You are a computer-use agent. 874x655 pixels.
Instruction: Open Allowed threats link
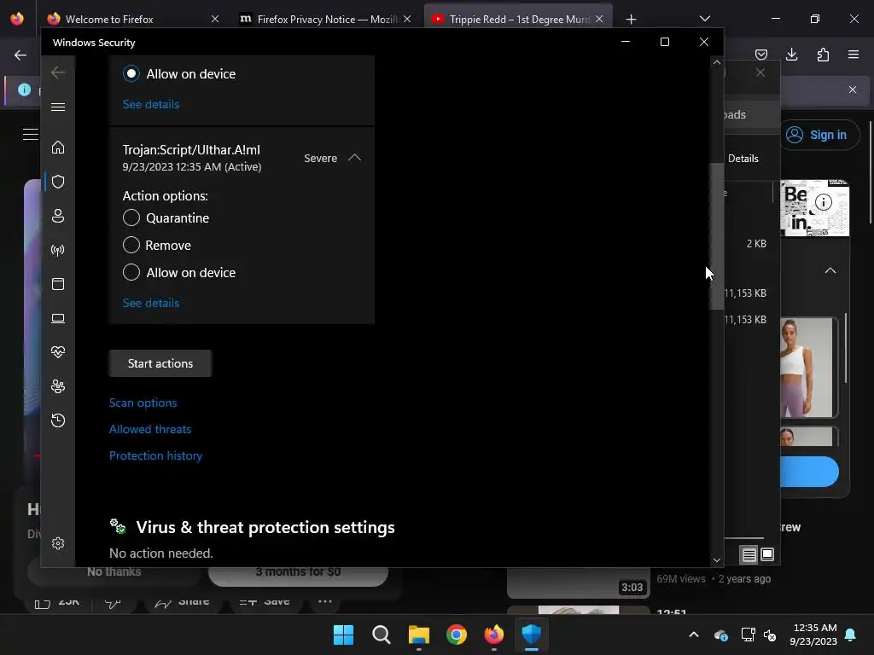150,430
